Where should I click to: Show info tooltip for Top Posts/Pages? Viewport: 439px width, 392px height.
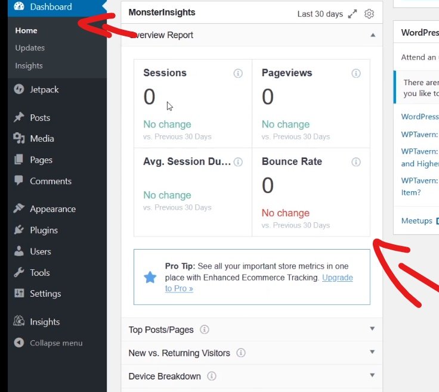(205, 329)
